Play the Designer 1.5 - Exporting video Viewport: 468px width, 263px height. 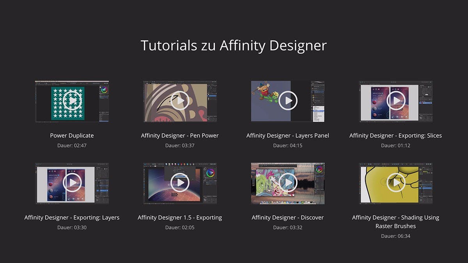tap(180, 183)
